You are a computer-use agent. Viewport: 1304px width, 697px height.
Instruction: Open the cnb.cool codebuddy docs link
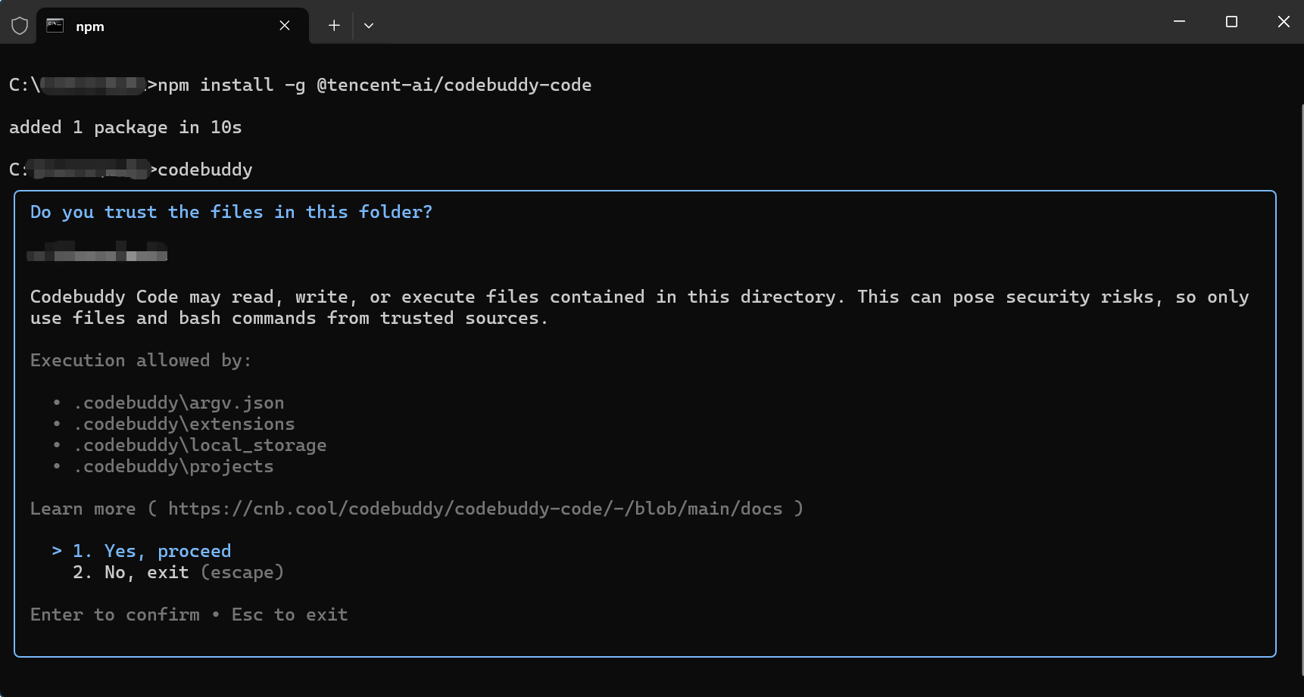click(475, 509)
